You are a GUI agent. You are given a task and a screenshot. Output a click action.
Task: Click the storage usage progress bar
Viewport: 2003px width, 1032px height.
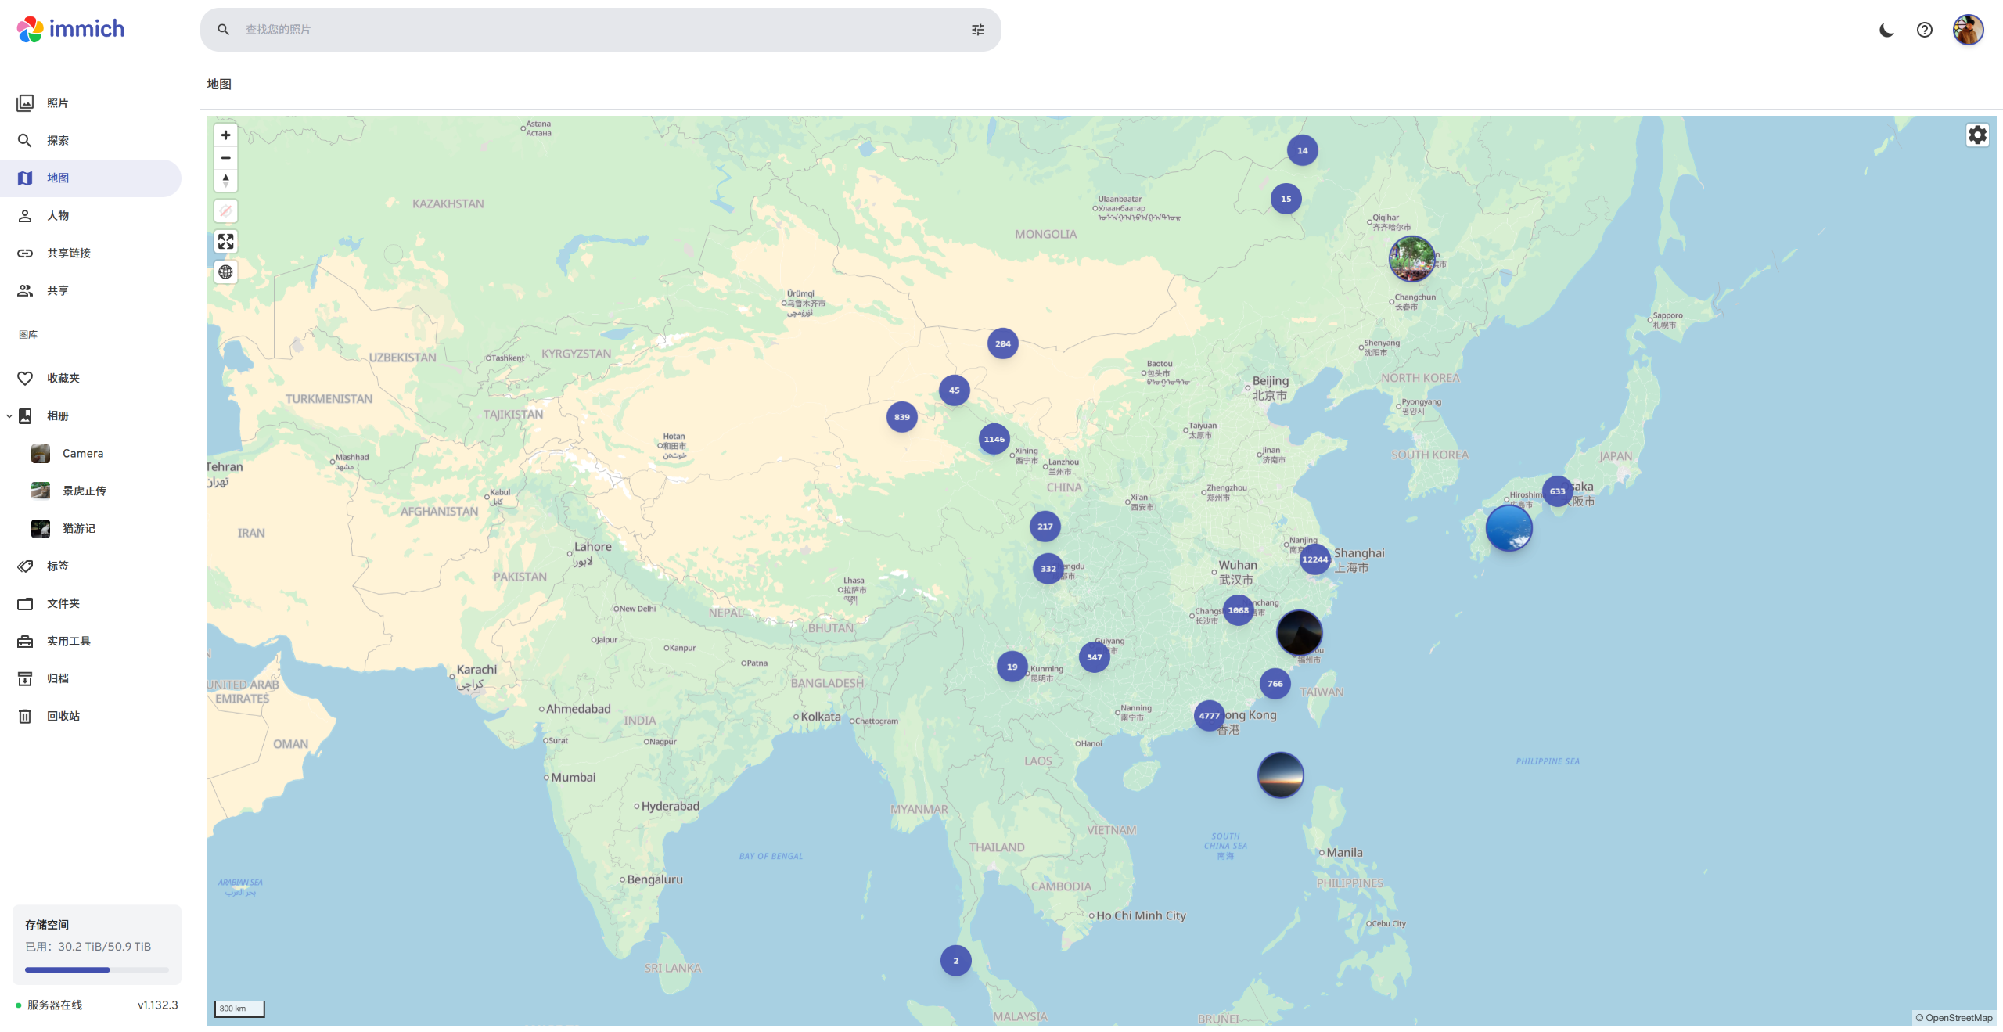(96, 970)
